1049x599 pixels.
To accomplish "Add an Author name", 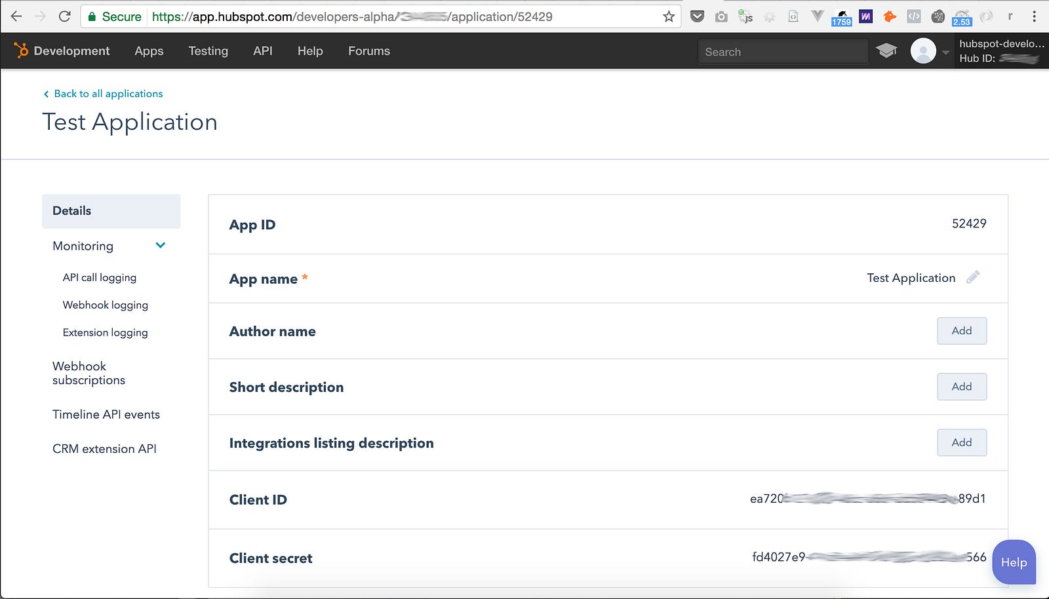I will pos(962,331).
